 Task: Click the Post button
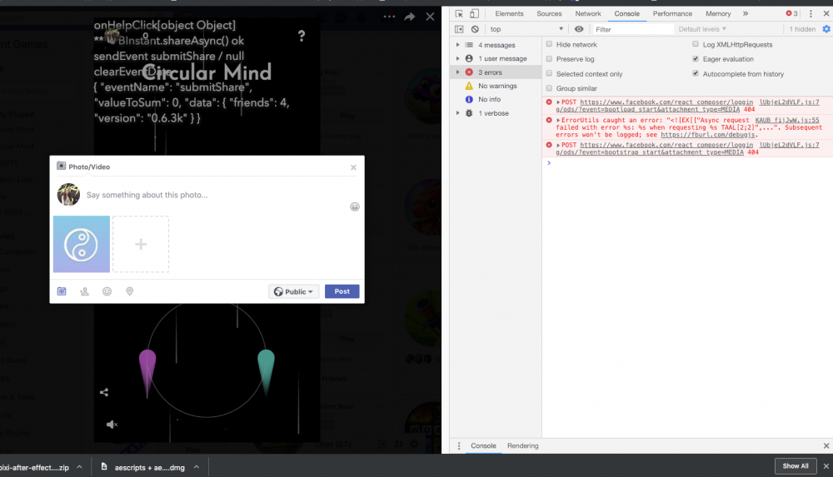point(342,291)
